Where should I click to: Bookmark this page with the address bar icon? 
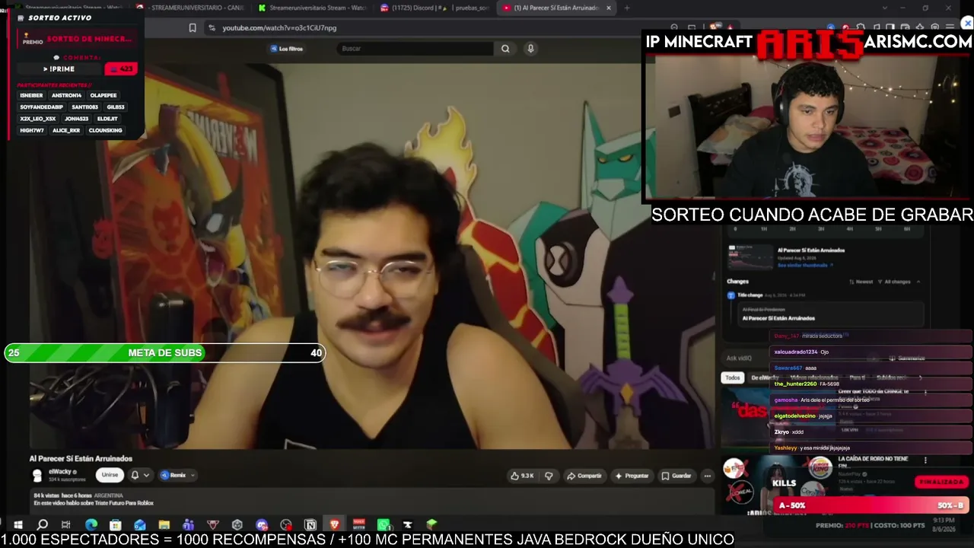point(193,28)
